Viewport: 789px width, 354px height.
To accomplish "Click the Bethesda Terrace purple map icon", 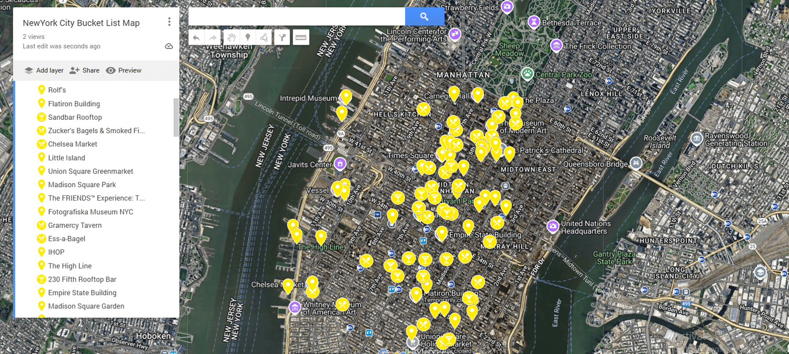I will (534, 23).
